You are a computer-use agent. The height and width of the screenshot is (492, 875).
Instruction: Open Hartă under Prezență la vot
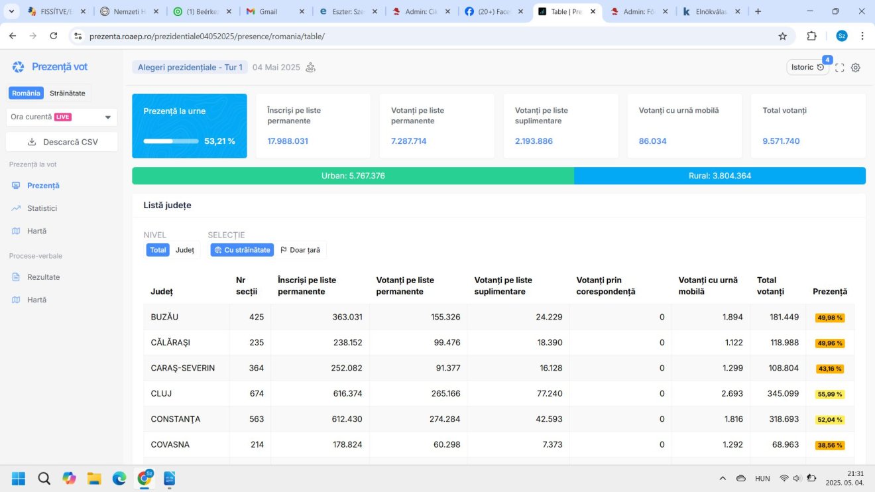tap(36, 231)
